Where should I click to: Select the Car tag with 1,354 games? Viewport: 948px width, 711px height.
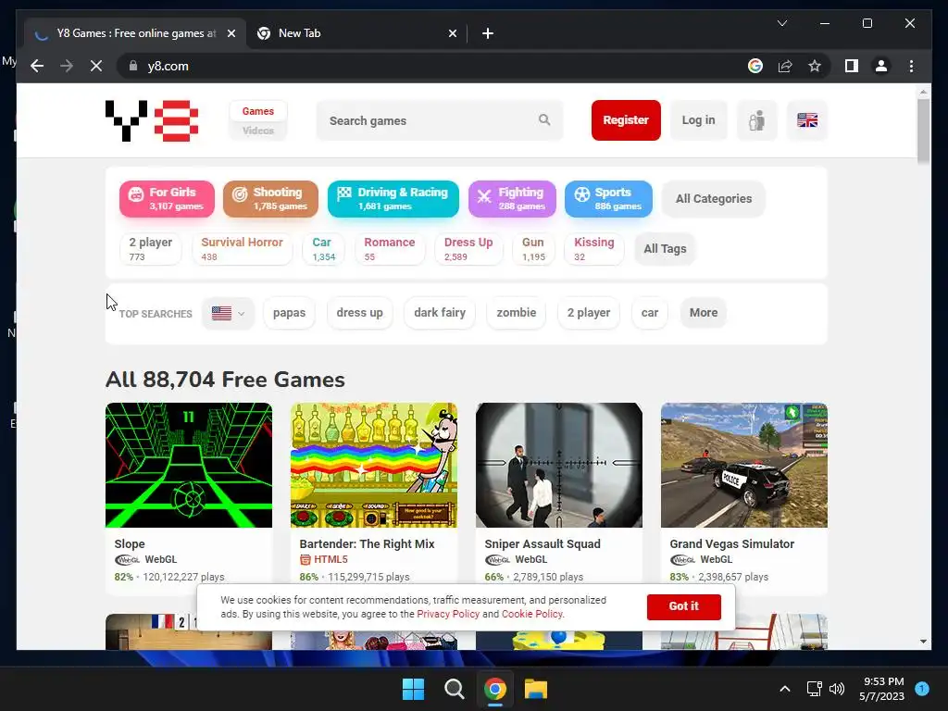[323, 248]
